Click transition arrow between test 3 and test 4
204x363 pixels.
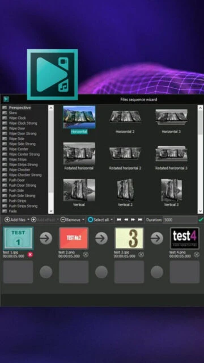pyautogui.click(x=157, y=238)
